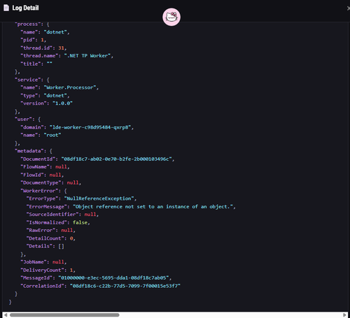Viewport: 350px width, 318px height.
Task: Click the MessageId value string
Action: [113, 278]
